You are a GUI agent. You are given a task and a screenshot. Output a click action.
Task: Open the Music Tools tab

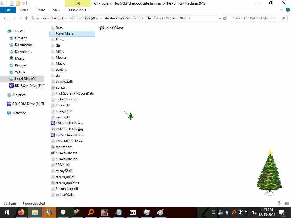coord(77,10)
